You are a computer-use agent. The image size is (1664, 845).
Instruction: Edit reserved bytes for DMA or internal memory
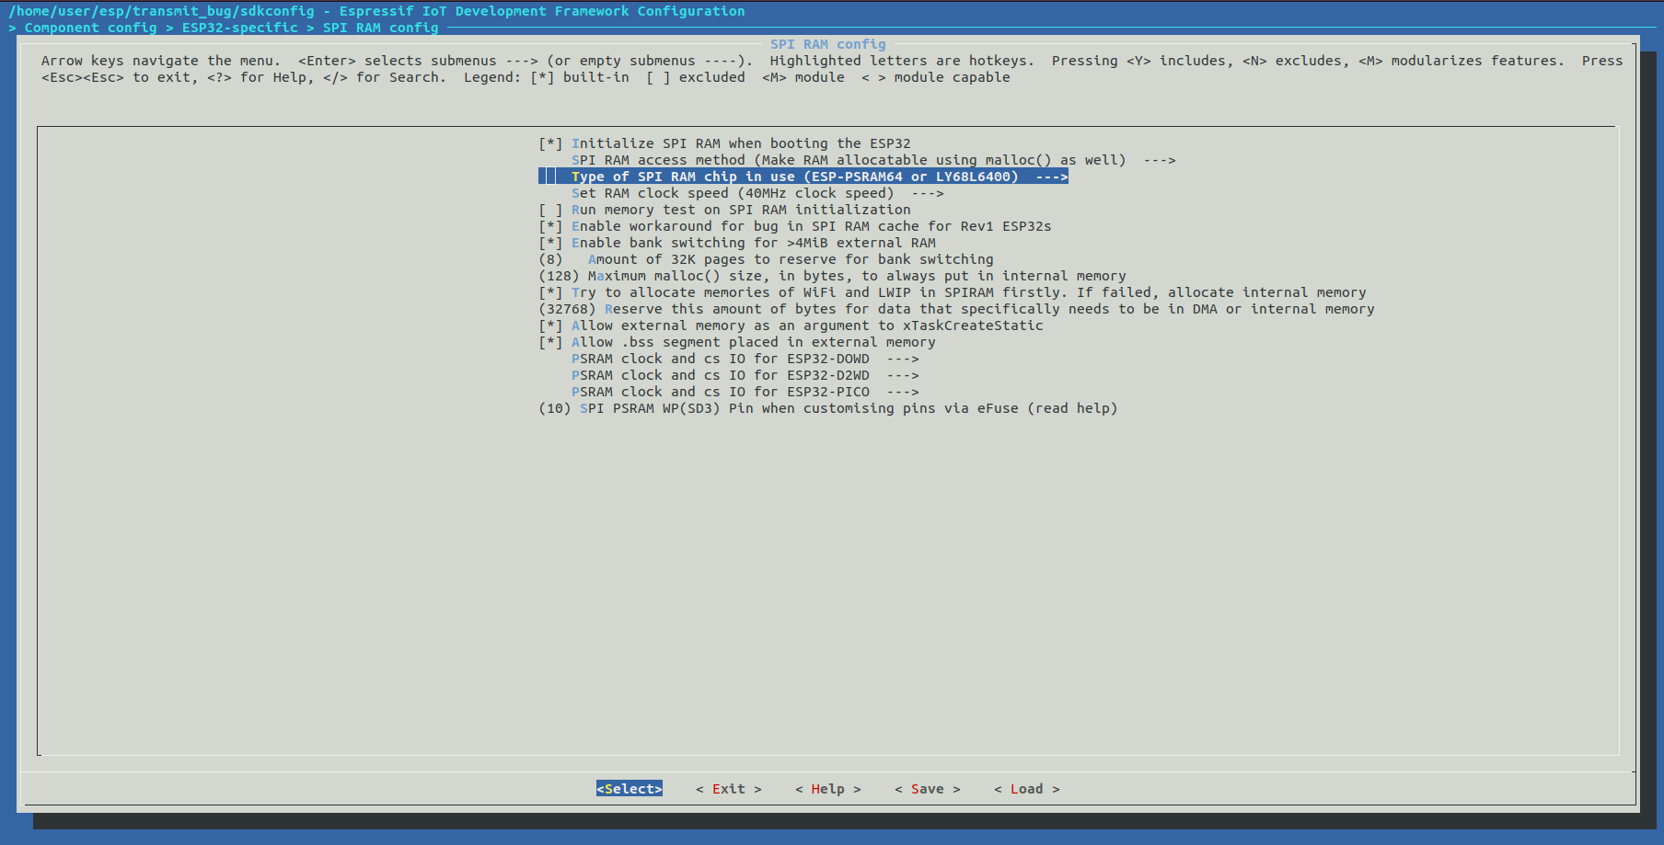click(956, 309)
